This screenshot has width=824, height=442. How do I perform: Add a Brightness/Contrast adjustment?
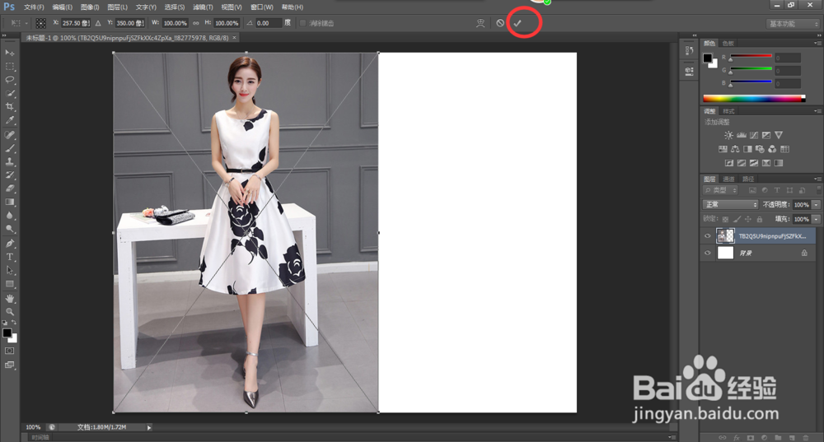coord(728,135)
